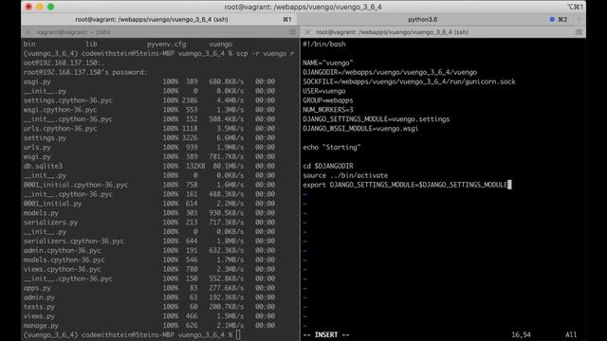This screenshot has height=341, width=607.
Task: Click the window title root@vagrant text
Action: click(x=303, y=7)
